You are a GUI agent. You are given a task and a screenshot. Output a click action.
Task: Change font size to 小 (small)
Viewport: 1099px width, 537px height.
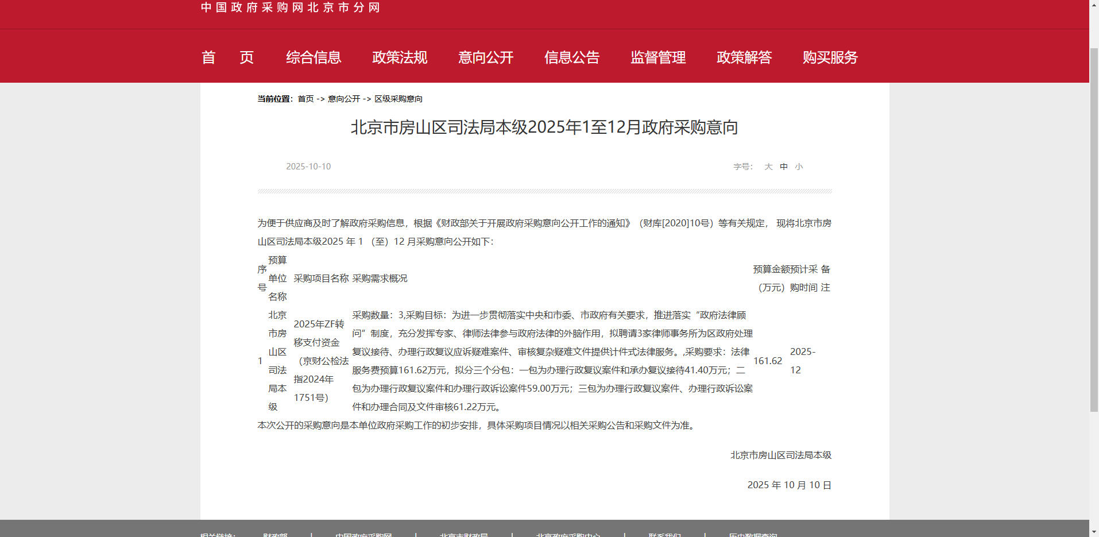[799, 167]
